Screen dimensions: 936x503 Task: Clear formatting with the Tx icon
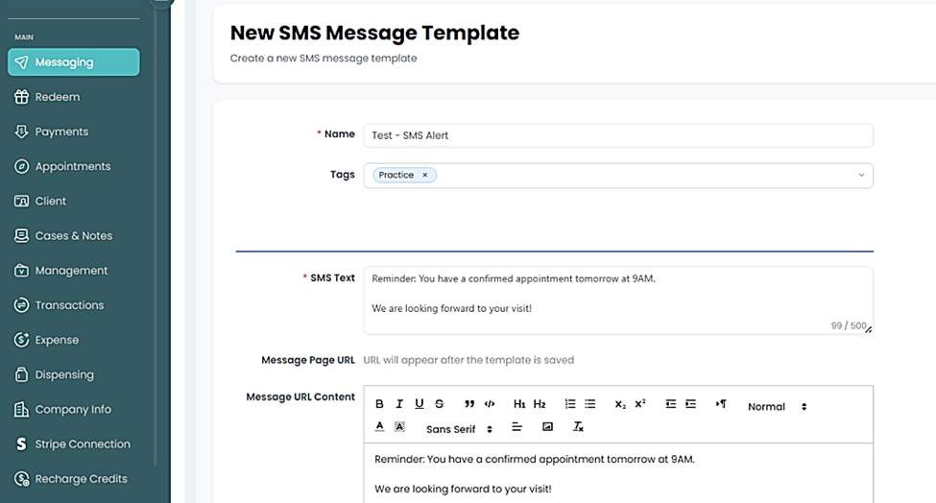click(578, 427)
